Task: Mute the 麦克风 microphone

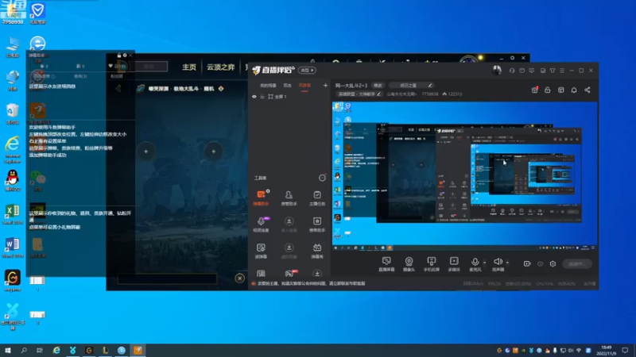Action: [475, 264]
